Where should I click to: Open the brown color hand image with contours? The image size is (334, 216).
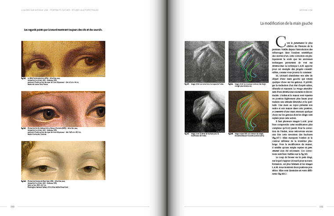[x=249, y=112]
